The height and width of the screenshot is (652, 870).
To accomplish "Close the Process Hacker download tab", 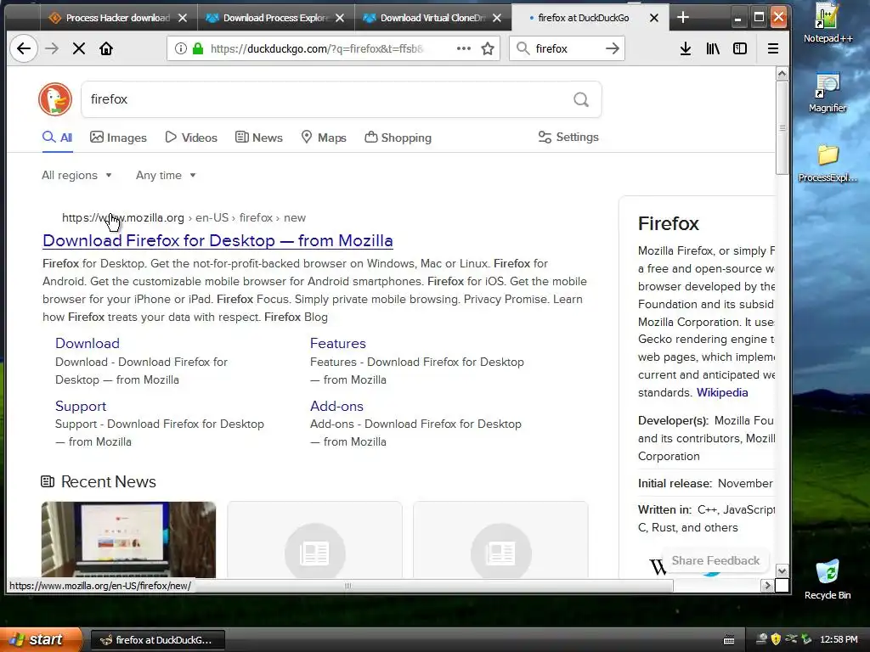I will pos(183,18).
